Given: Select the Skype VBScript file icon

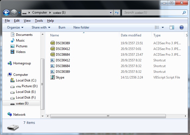Looking at the screenshot, I should pos(53,77).
